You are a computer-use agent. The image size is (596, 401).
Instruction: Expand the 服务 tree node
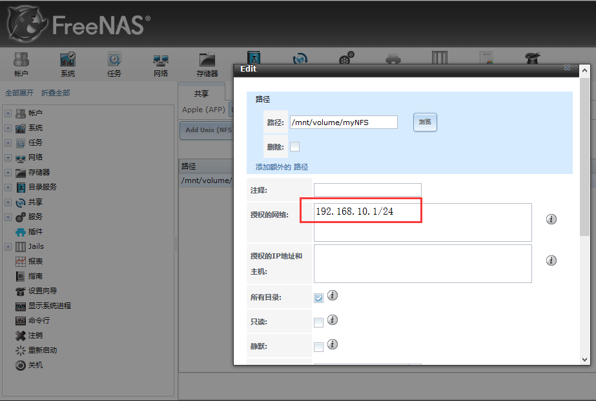point(8,217)
